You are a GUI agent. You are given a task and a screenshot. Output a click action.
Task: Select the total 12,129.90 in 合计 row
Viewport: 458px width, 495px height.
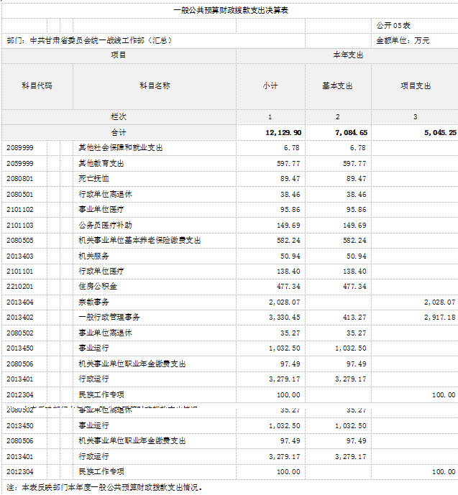pos(283,133)
